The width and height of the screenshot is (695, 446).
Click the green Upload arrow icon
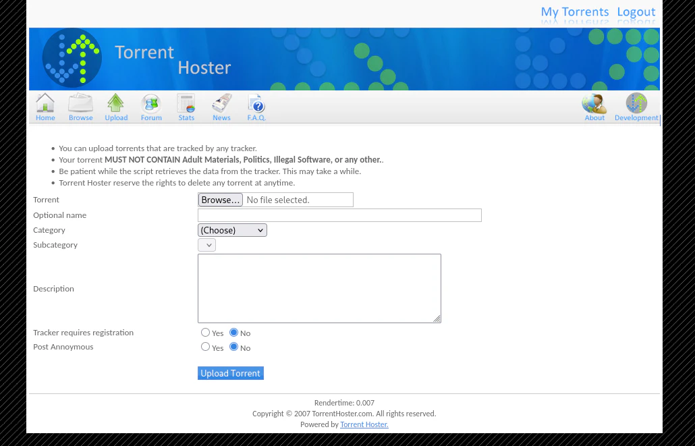click(x=115, y=103)
